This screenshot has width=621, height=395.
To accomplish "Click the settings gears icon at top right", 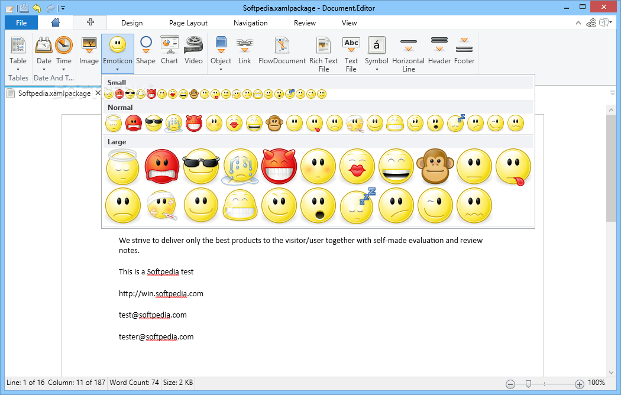I will coord(591,23).
